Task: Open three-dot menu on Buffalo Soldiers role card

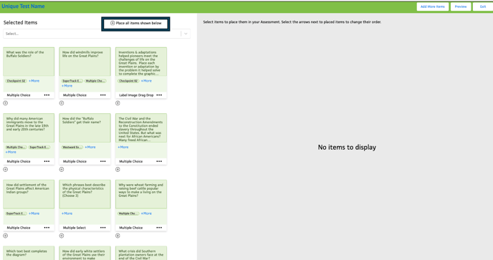Action: pos(47,95)
